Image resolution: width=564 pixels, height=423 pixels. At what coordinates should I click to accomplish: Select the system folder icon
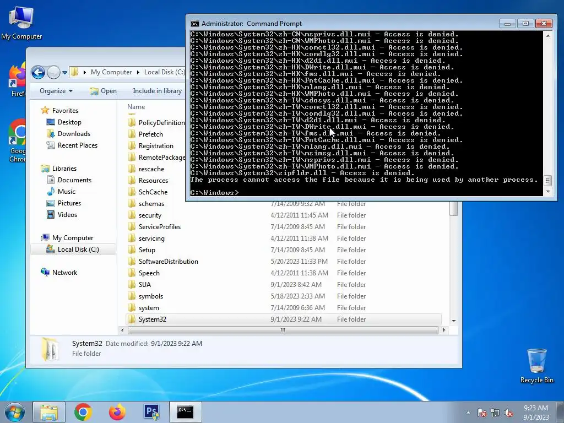click(x=132, y=308)
